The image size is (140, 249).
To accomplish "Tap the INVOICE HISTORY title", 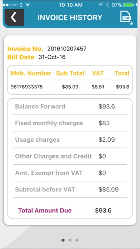I will pyautogui.click(x=70, y=18).
